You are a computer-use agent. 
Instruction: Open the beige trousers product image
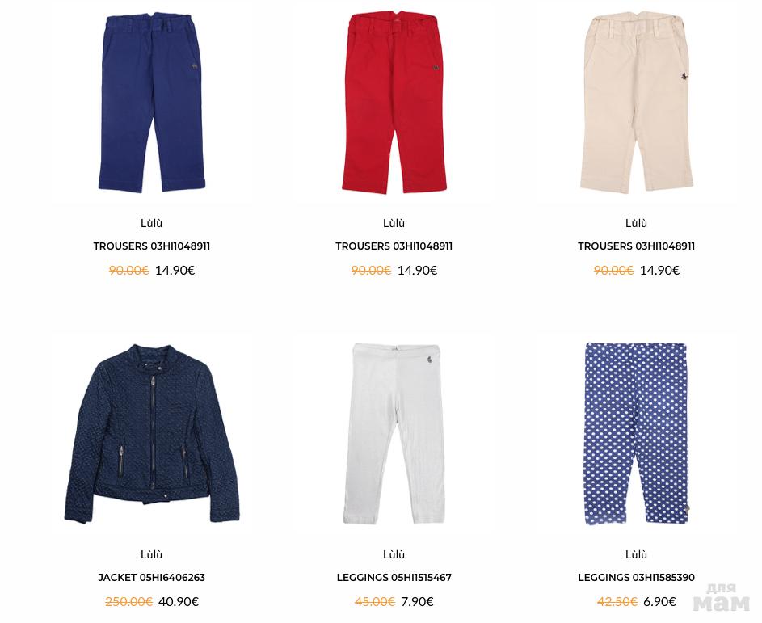pyautogui.click(x=637, y=103)
